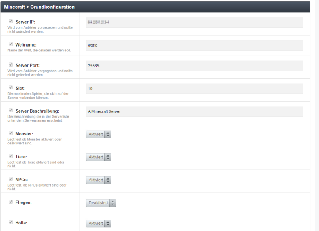319x231 pixels.
Task: Click the Slot label
Action: click(x=20, y=88)
